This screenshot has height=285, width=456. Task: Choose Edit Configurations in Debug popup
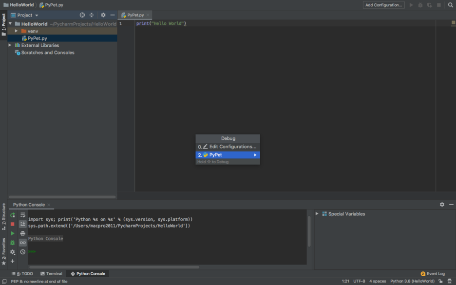(x=228, y=147)
